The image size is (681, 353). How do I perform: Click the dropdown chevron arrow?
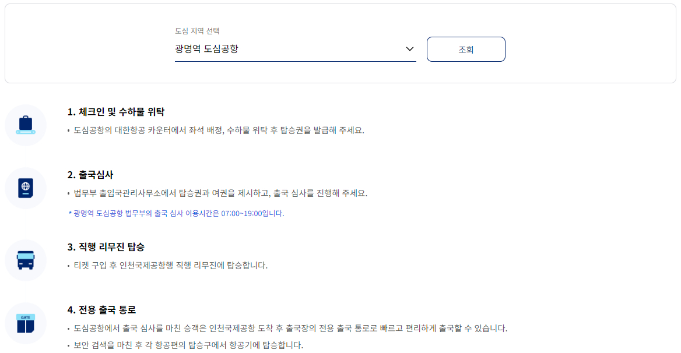pos(409,50)
